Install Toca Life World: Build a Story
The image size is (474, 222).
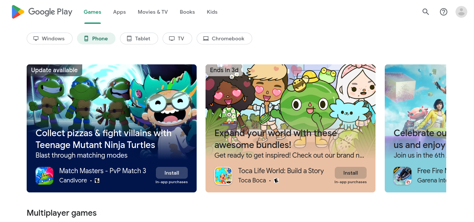[x=350, y=173]
